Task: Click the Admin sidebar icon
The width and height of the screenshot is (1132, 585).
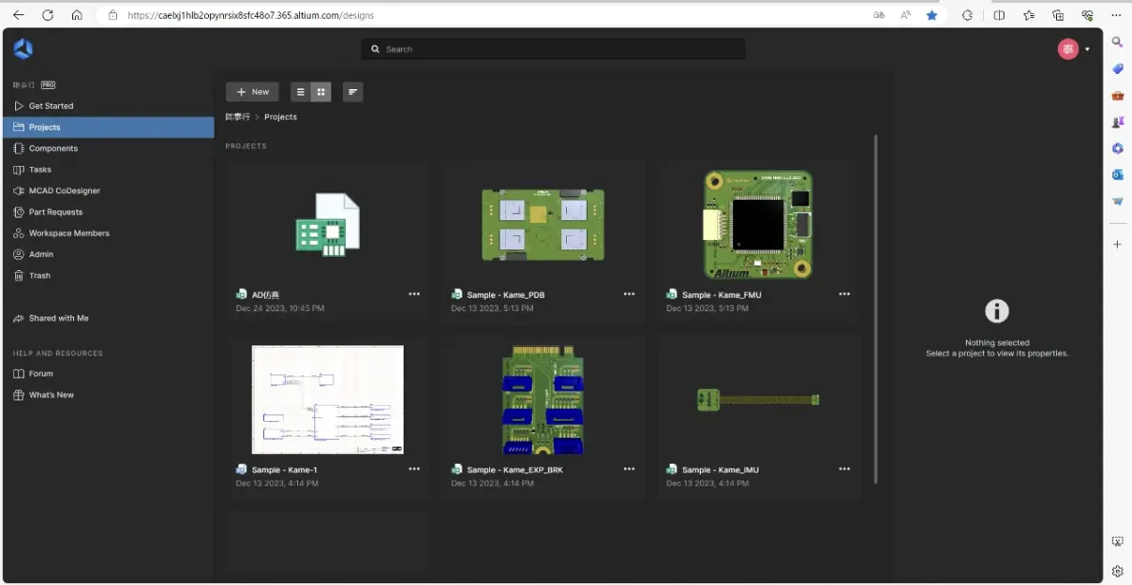Action: (19, 254)
